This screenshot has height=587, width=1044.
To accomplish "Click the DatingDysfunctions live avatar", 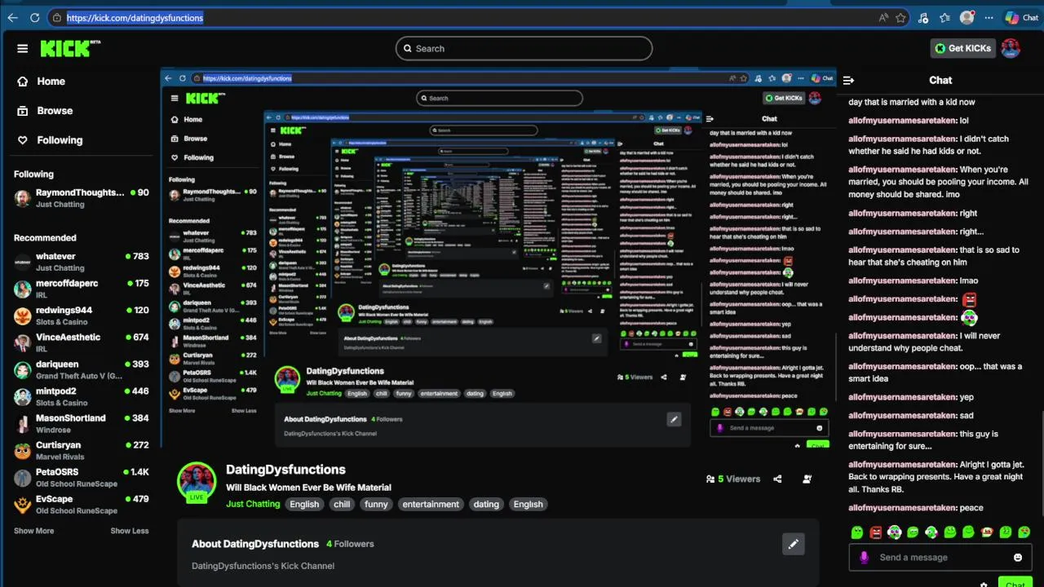I will pos(197,482).
